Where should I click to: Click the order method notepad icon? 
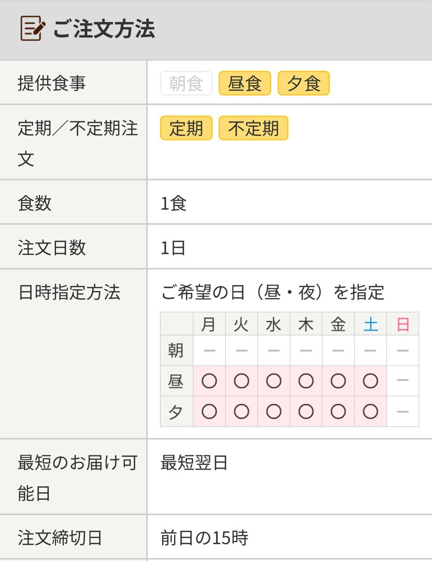click(x=33, y=29)
